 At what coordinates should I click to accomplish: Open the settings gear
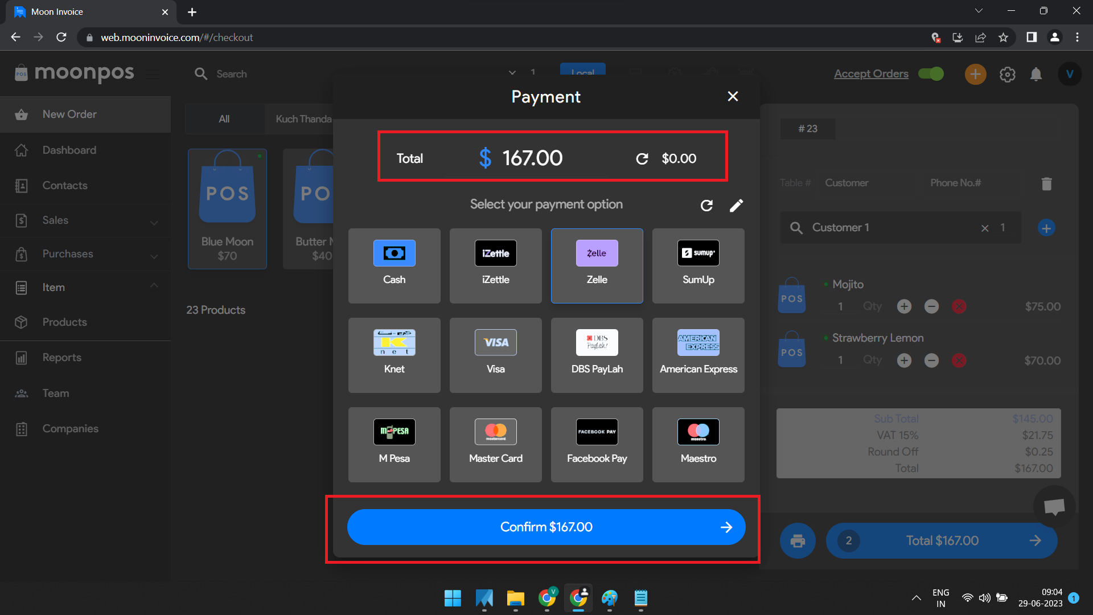(x=1007, y=74)
